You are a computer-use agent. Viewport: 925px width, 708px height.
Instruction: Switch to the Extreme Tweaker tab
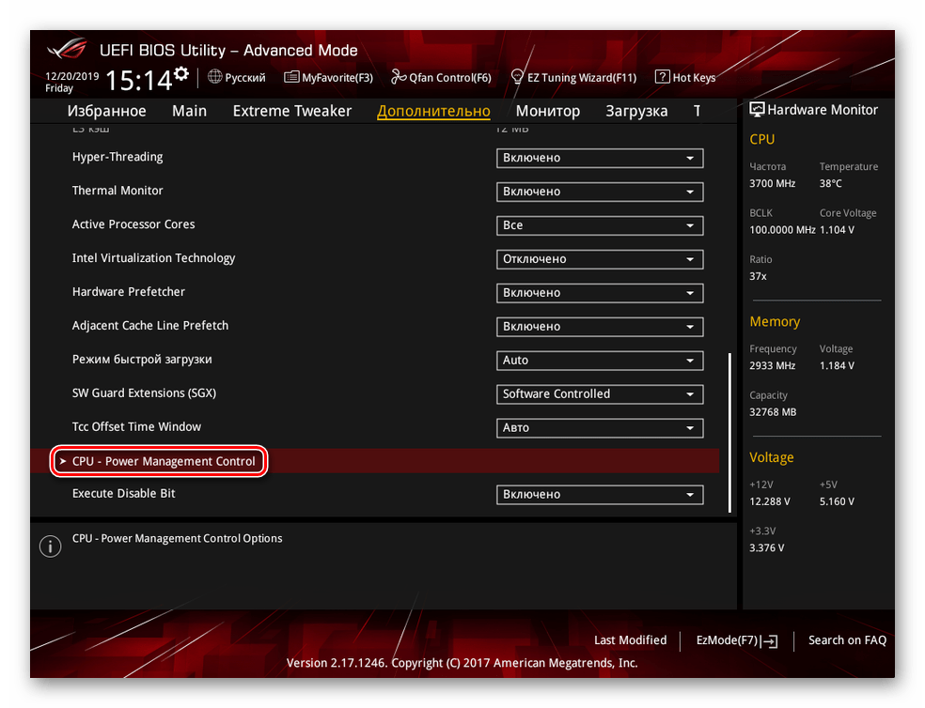click(x=291, y=111)
